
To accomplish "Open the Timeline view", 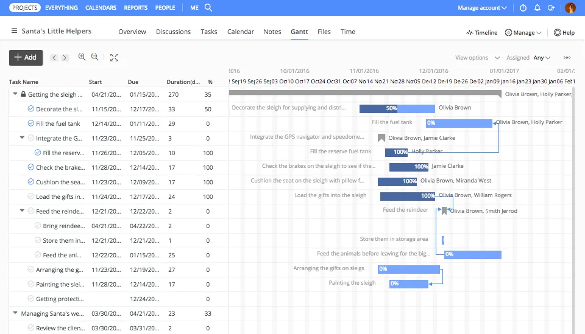I will pyautogui.click(x=481, y=32).
